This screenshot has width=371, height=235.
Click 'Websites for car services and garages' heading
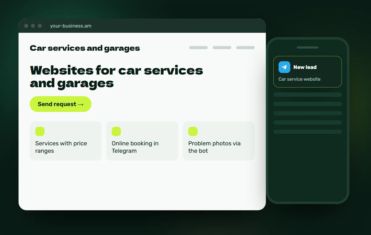(116, 77)
